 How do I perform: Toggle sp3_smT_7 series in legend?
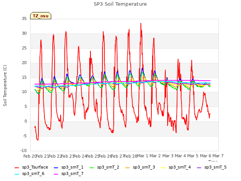pyautogui.click(x=69, y=174)
